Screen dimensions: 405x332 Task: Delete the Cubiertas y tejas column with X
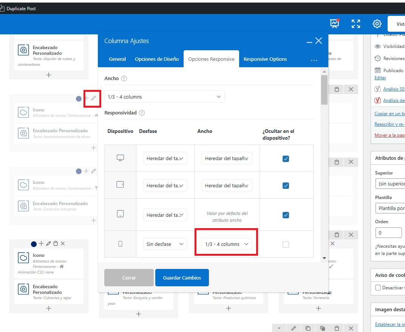tap(62, 244)
